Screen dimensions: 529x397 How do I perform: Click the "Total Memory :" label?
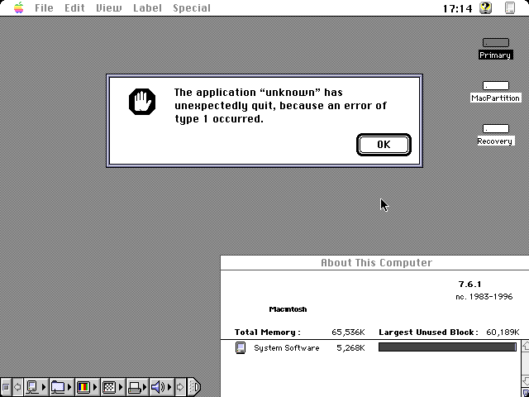click(x=268, y=332)
